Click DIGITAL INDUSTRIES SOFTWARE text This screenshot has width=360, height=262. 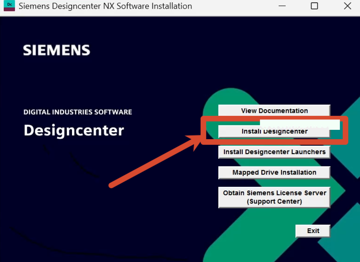pos(78,112)
